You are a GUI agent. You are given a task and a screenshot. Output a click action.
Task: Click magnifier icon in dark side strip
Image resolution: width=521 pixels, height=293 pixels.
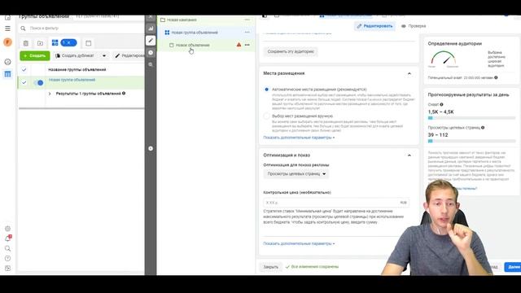tap(151, 64)
